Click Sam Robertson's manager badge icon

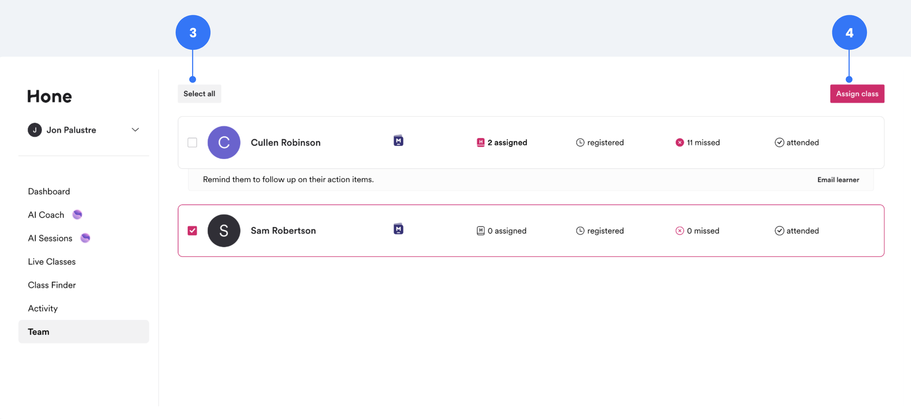coord(398,229)
